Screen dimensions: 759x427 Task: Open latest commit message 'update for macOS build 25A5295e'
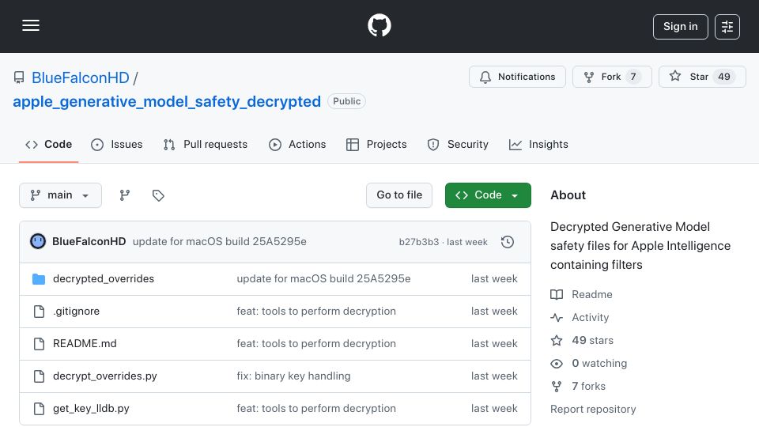point(219,241)
